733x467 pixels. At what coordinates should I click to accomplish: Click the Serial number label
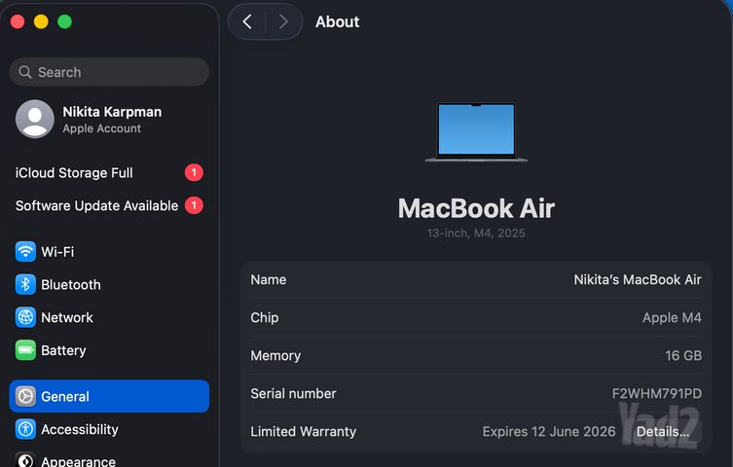coord(293,393)
